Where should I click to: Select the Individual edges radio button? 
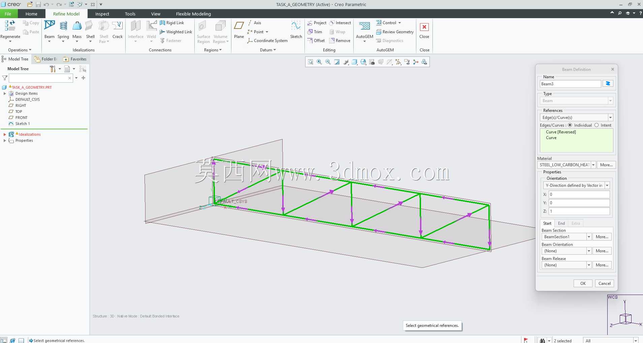click(x=570, y=125)
